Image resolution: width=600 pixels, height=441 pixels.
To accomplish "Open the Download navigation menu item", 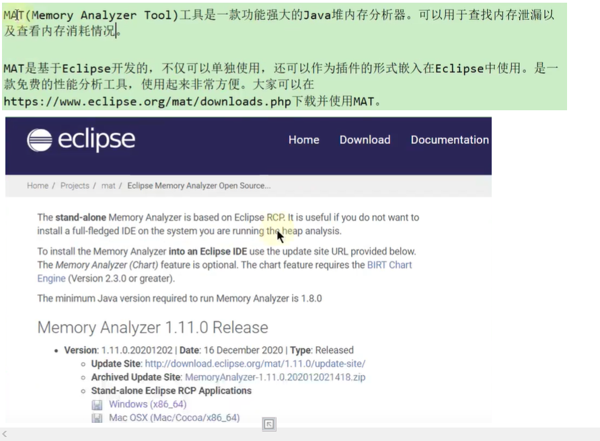I will [365, 140].
